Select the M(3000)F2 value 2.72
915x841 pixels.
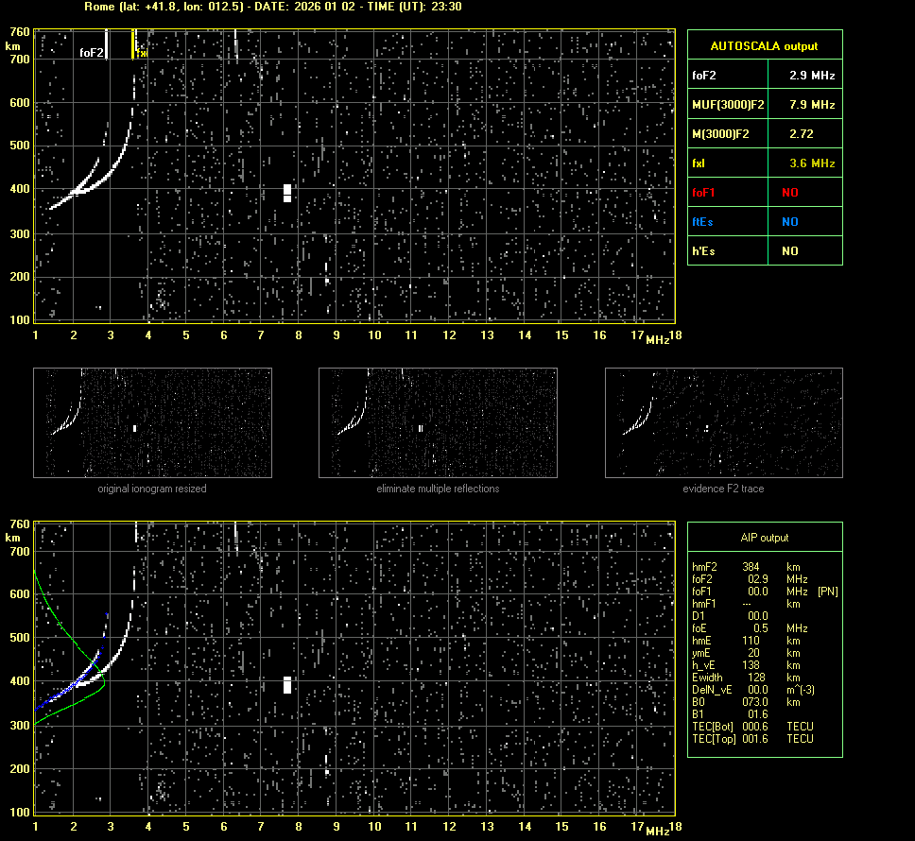pos(802,134)
